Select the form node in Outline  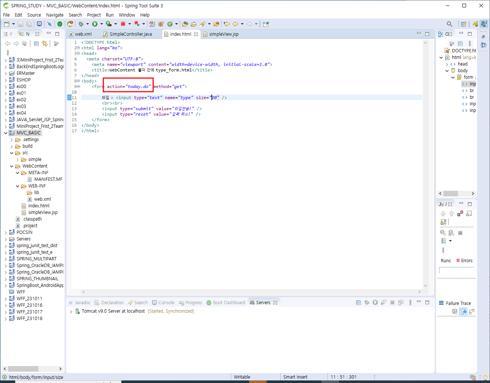(x=468, y=77)
